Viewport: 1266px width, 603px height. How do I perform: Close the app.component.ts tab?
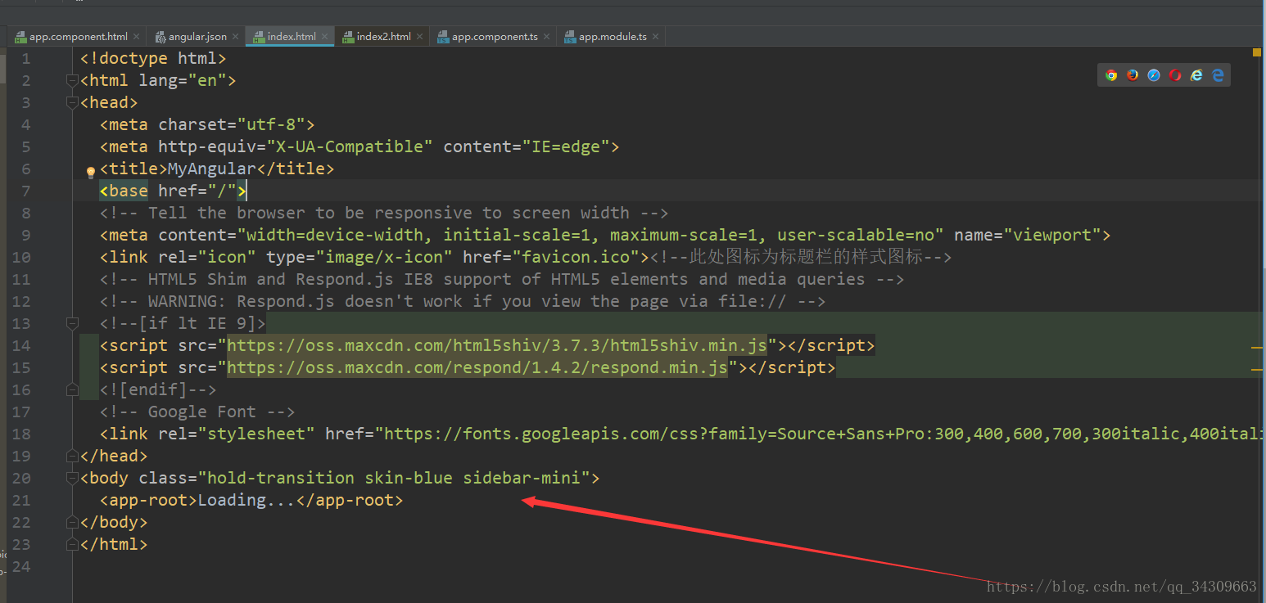[x=547, y=37]
